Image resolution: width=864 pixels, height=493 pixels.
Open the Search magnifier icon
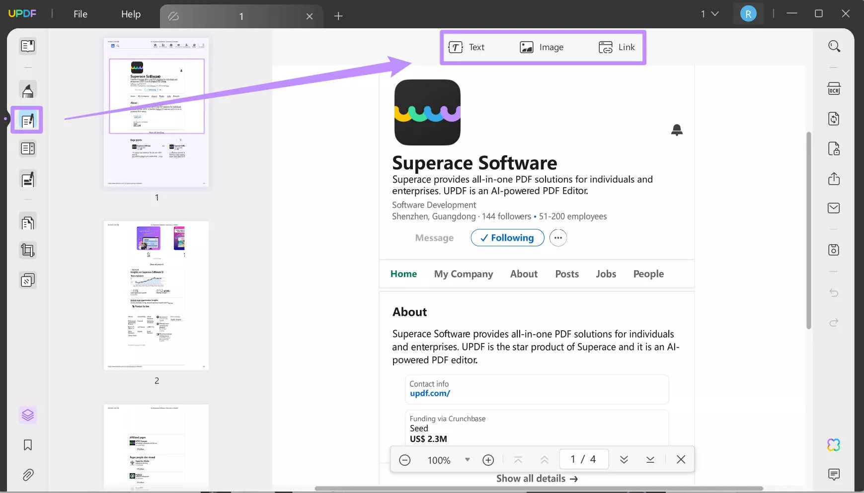tap(834, 46)
